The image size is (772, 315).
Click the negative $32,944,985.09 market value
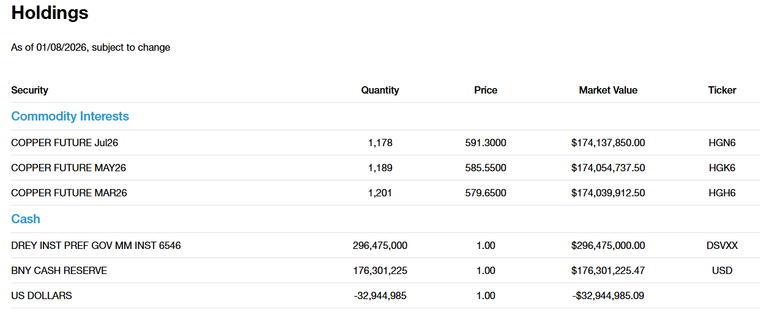608,295
